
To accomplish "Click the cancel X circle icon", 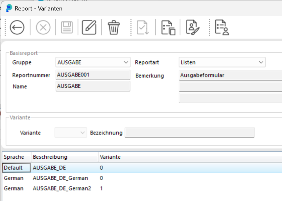I will (x=43, y=28).
